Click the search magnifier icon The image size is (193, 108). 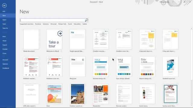87,20
